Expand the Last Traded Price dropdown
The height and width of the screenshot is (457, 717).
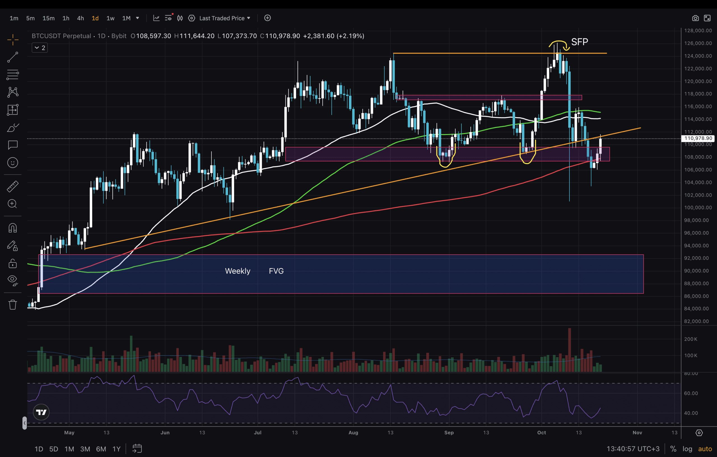coord(225,18)
